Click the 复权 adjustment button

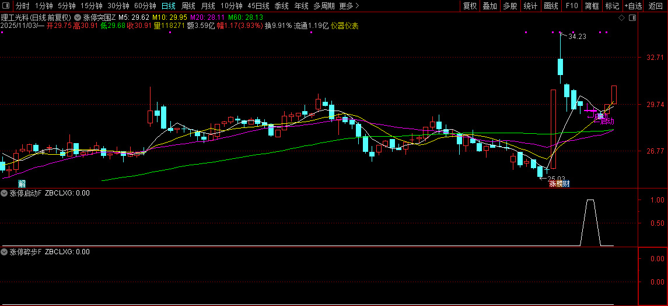[x=470, y=6]
